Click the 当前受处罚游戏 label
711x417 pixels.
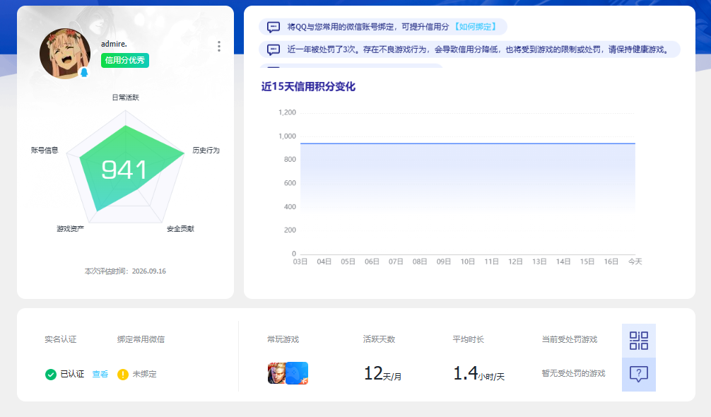[x=570, y=339]
